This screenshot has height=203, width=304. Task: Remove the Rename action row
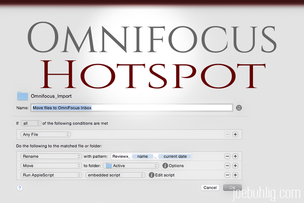(x=227, y=156)
